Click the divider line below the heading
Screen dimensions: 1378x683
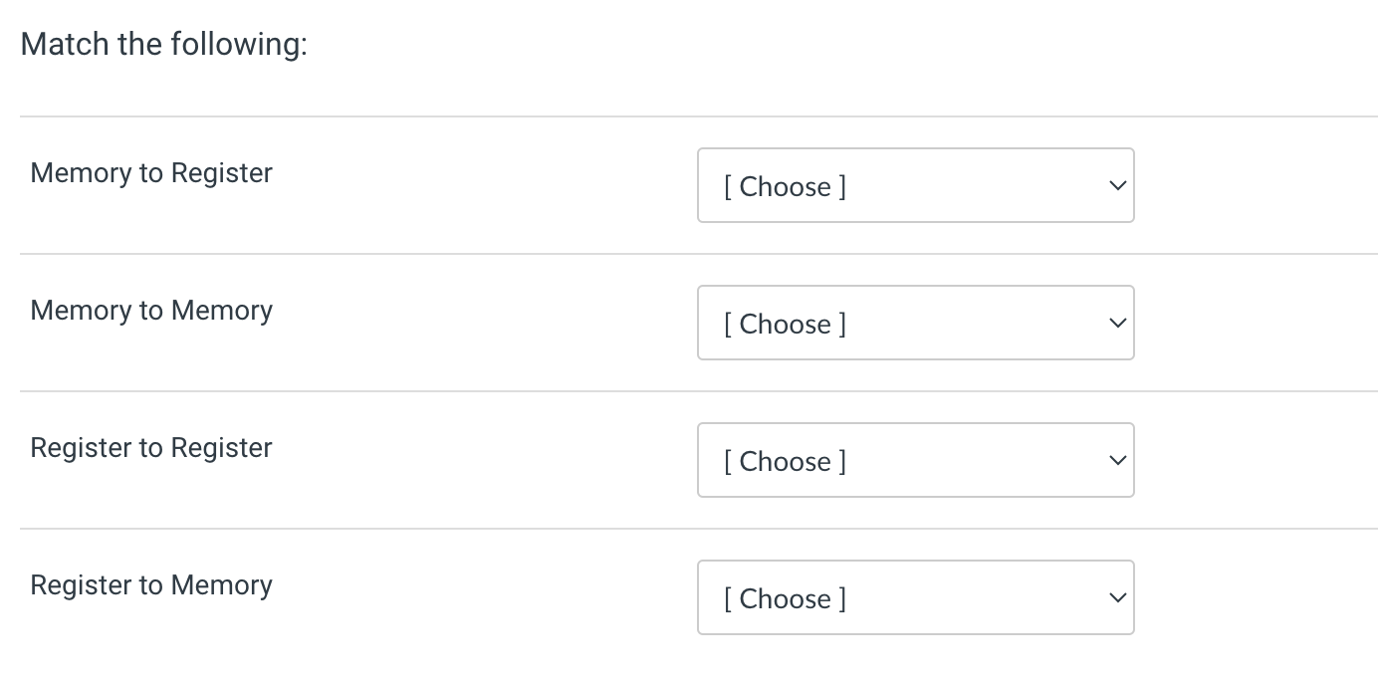click(x=687, y=116)
